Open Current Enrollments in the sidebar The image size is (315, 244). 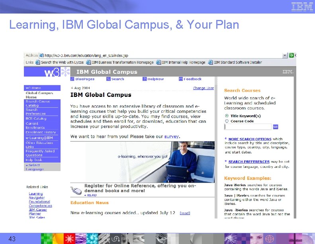pos(35,126)
